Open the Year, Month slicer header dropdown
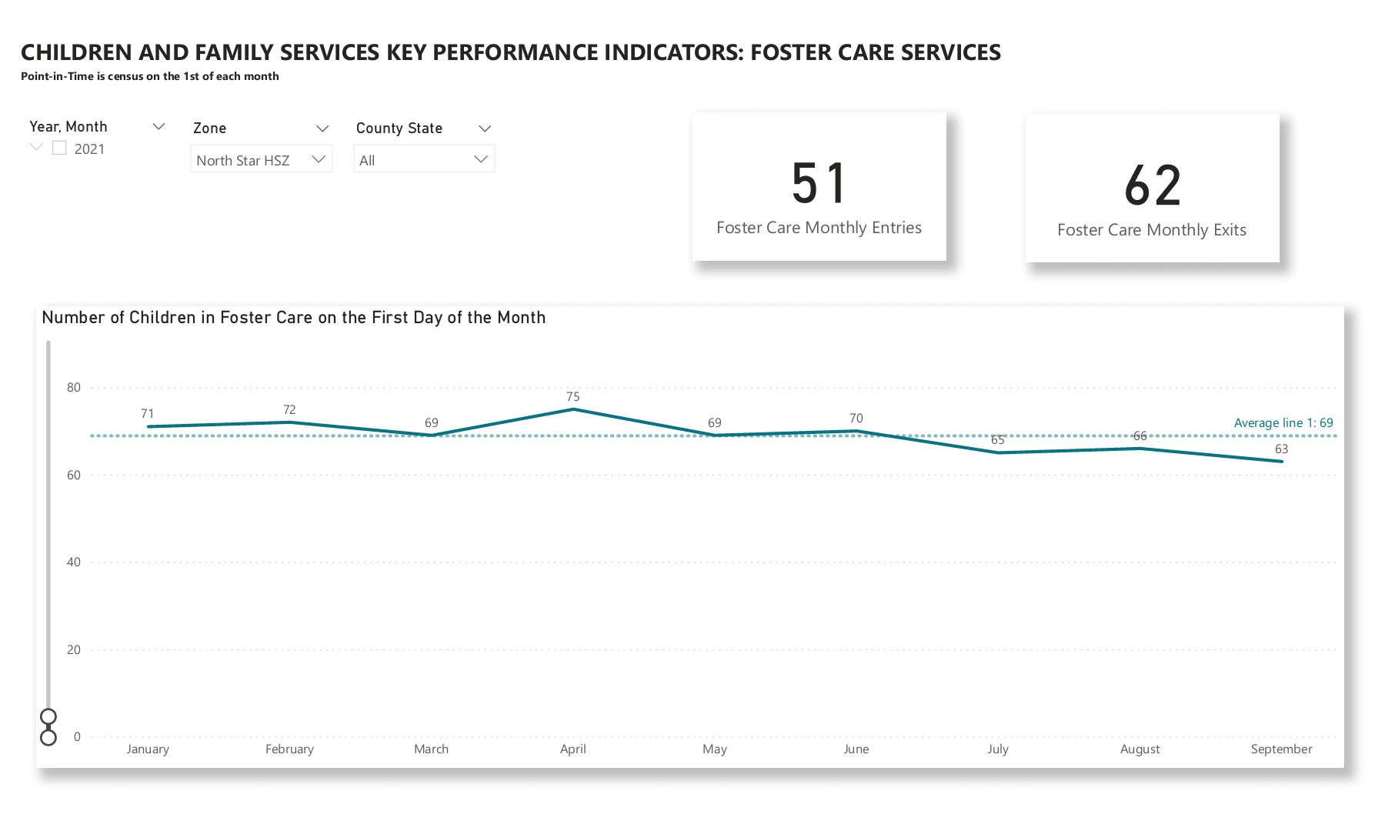The width and height of the screenshot is (1385, 821). point(159,126)
